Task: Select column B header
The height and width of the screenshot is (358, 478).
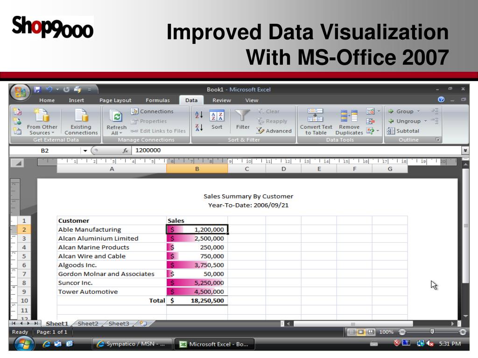Action: pyautogui.click(x=197, y=169)
